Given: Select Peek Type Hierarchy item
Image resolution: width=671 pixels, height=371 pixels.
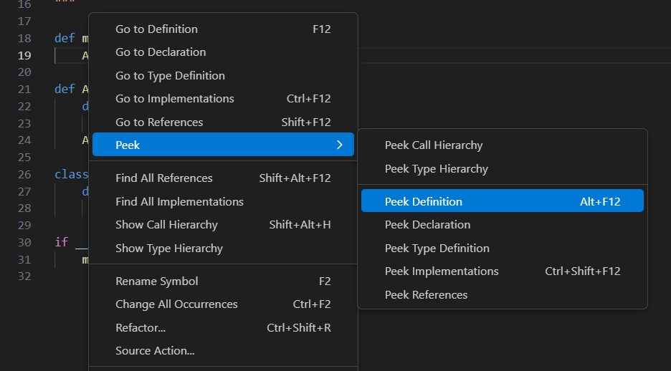Looking at the screenshot, I should pos(436,169).
